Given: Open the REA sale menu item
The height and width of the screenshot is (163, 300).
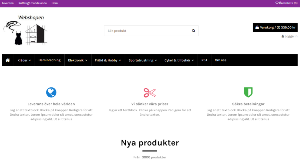Looking at the screenshot, I should point(204,60).
